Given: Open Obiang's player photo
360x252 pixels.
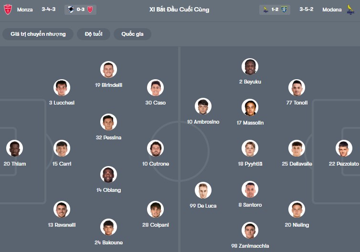Looking at the screenshot, I should pos(108,175).
